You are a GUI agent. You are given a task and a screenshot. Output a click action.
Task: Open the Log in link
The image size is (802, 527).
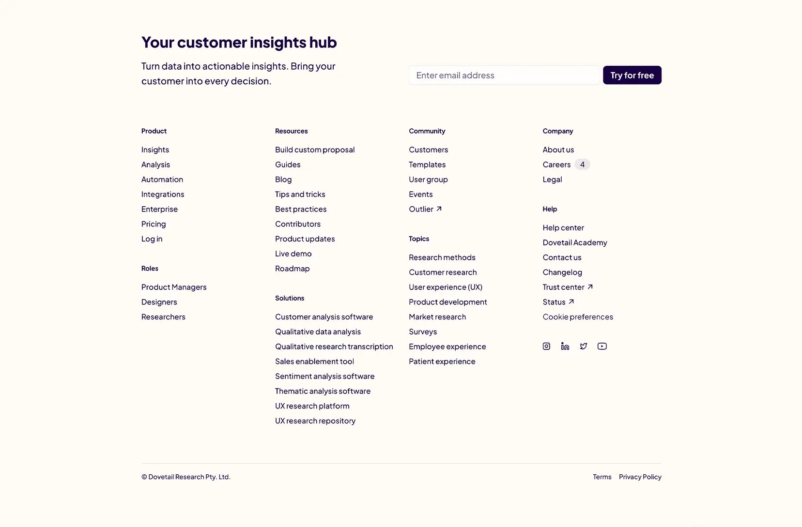coord(152,239)
